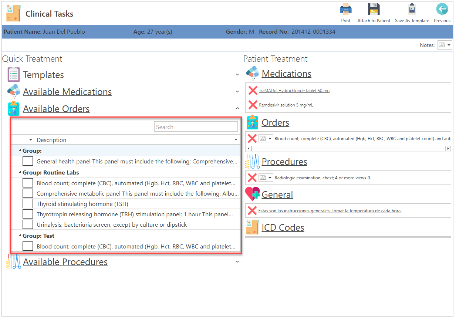Open notes dropdown on Radiologic examination
This screenshot has width=456, height=318.
tap(266, 177)
